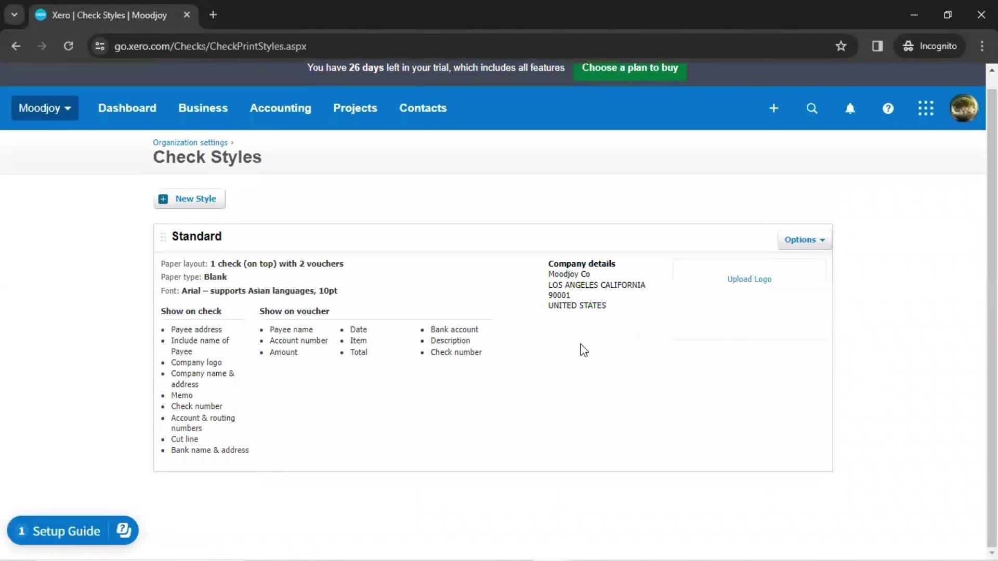The width and height of the screenshot is (998, 561).
Task: Click the '26 days' trial text
Action: 366,68
